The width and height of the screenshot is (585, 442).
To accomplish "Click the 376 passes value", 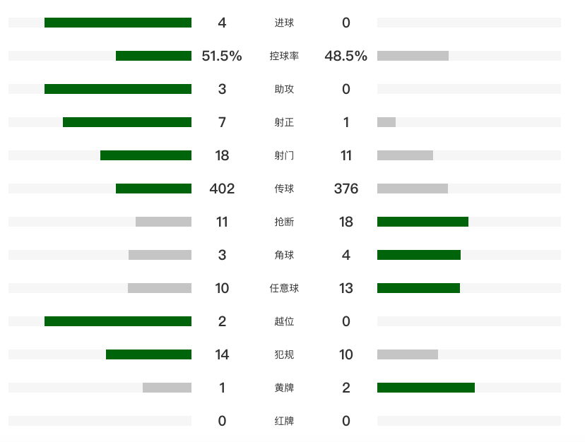I will 346,189.
